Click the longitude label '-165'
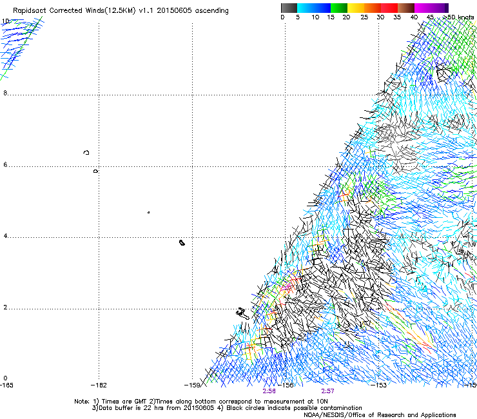Viewport: 477px width, 419px height. coord(6,385)
